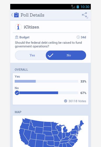Tap the No 67% progress bar
The height and width of the screenshot is (147, 101).
coord(46,93)
